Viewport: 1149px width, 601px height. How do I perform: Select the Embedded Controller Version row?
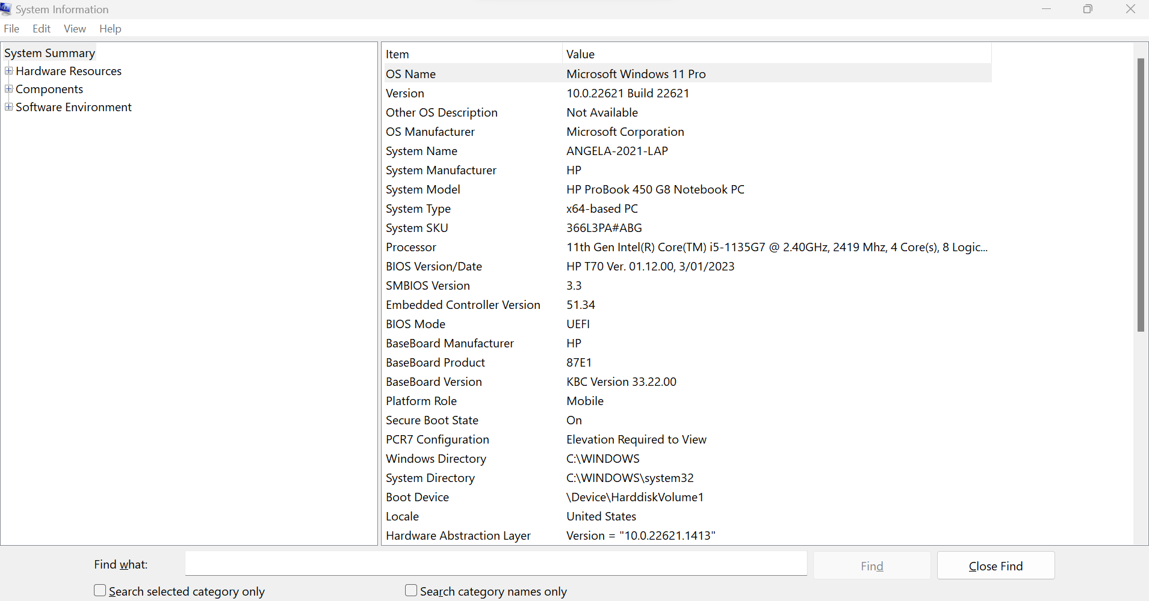coord(688,305)
